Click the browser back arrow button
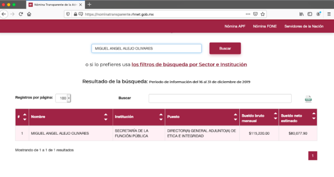The height and width of the screenshot is (177, 334). 4,14
